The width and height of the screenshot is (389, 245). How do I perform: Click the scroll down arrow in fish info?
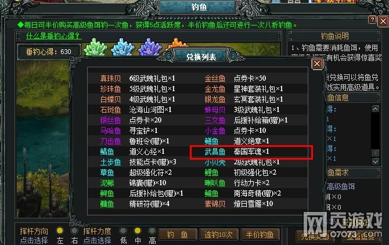375,161
